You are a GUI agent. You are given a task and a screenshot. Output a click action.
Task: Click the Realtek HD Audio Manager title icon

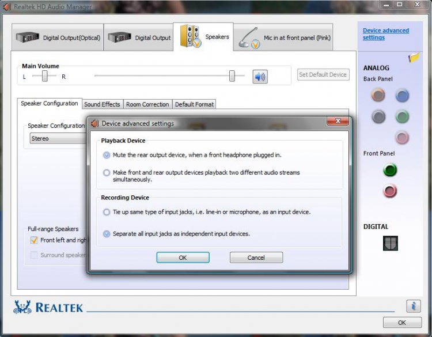pos(6,6)
